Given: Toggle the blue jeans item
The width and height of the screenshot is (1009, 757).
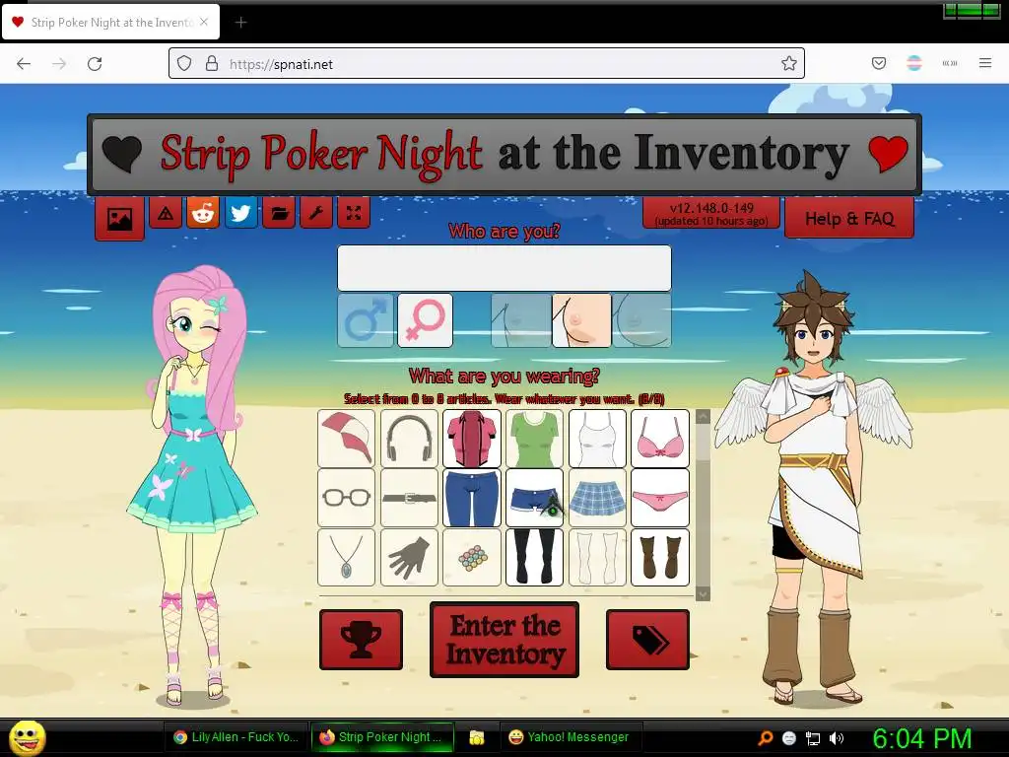Looking at the screenshot, I should 472,498.
